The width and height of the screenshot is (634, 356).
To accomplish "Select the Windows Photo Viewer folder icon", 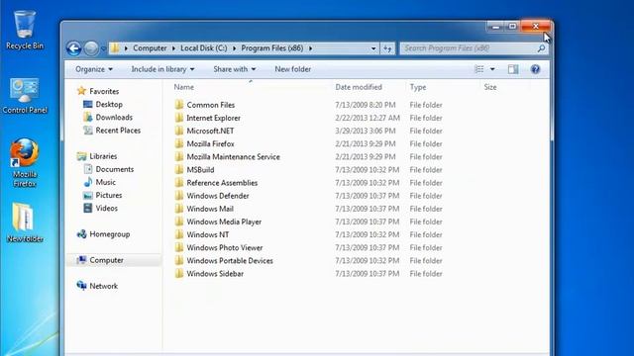I will point(179,247).
